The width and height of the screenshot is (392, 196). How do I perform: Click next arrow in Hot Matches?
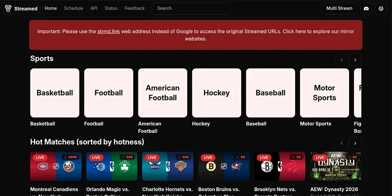[x=355, y=143]
